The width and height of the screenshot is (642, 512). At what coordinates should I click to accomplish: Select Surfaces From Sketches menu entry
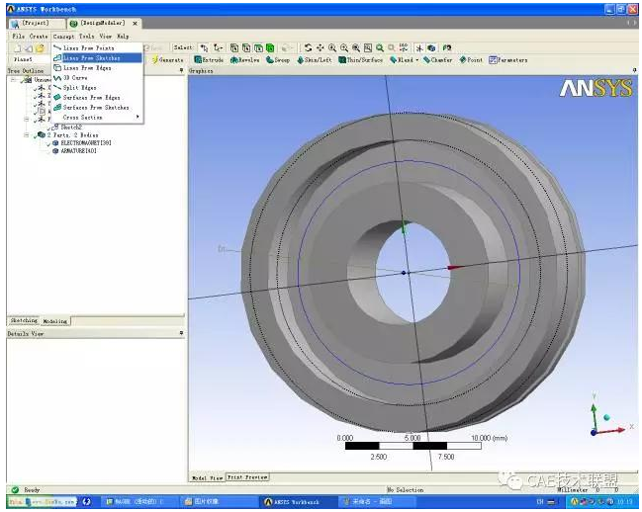point(96,107)
